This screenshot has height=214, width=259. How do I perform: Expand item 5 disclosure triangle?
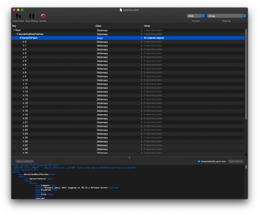pyautogui.click(x=24, y=61)
